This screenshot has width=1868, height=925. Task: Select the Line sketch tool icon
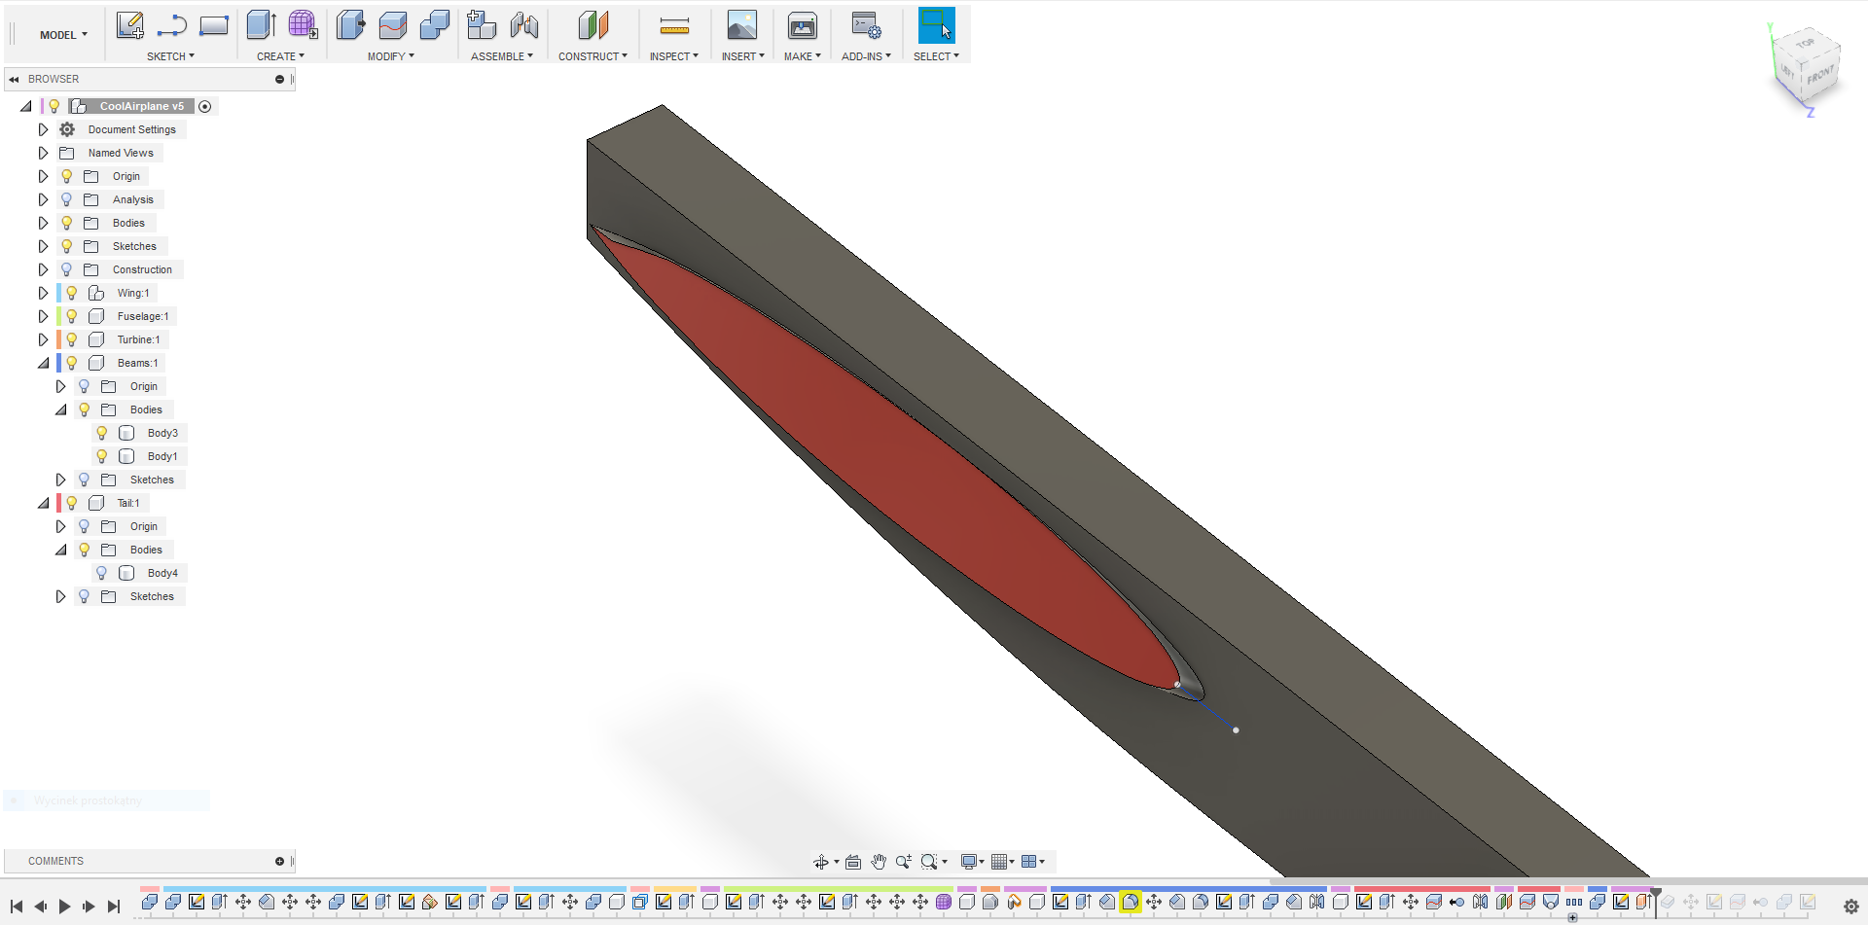tap(172, 25)
